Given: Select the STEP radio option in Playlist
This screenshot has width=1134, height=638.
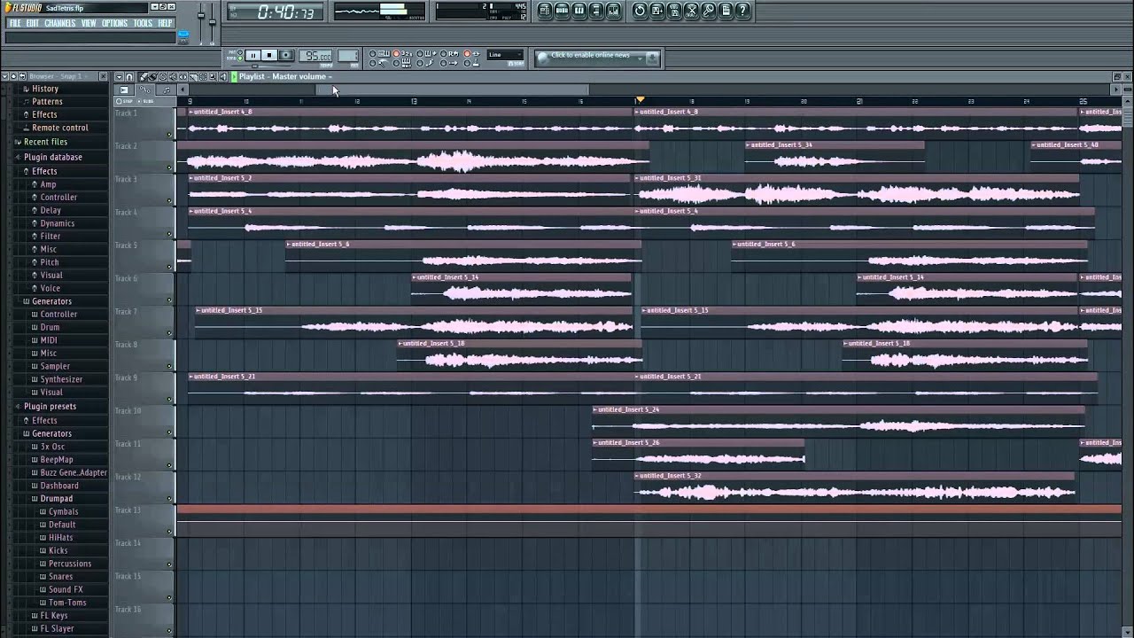Looking at the screenshot, I should pos(124,101).
